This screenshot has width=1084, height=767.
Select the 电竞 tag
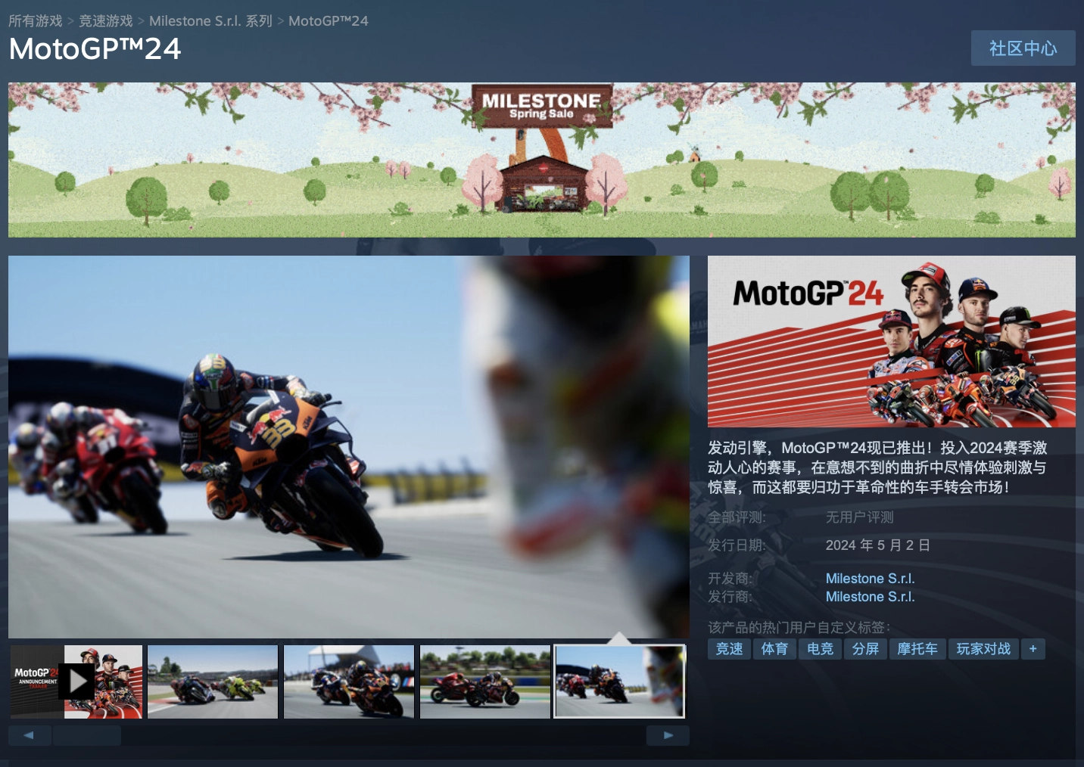pos(820,649)
